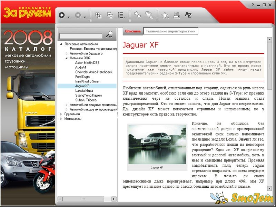Open the back history dropdown arrow
Viewport: 276px width, 207px height.
coord(69,17)
